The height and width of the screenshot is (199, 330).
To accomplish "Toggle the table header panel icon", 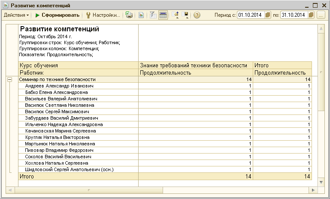I will click(x=163, y=15).
